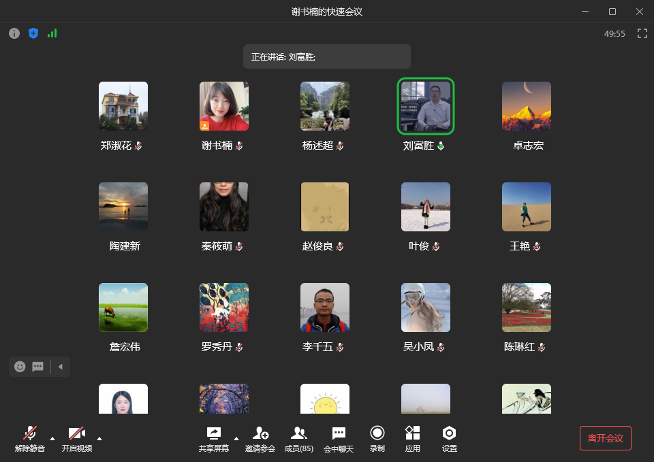Viewport: 654px width, 462px height.
Task: Open the members list (成员85)
Action: [x=298, y=439]
